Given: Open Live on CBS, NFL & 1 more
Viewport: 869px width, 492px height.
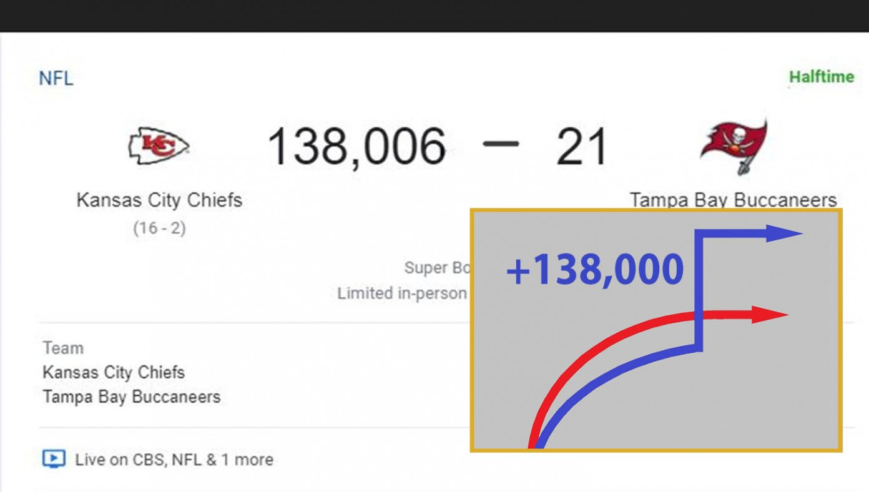Looking at the screenshot, I should (174, 460).
